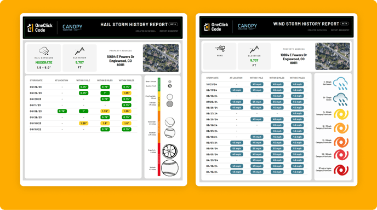Click the yellow Category 1 hurricane icon

[x=341, y=114]
